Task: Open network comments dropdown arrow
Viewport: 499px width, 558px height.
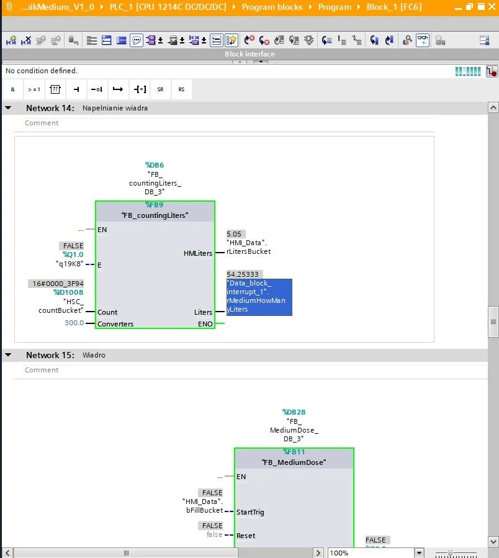Action: 204,40
